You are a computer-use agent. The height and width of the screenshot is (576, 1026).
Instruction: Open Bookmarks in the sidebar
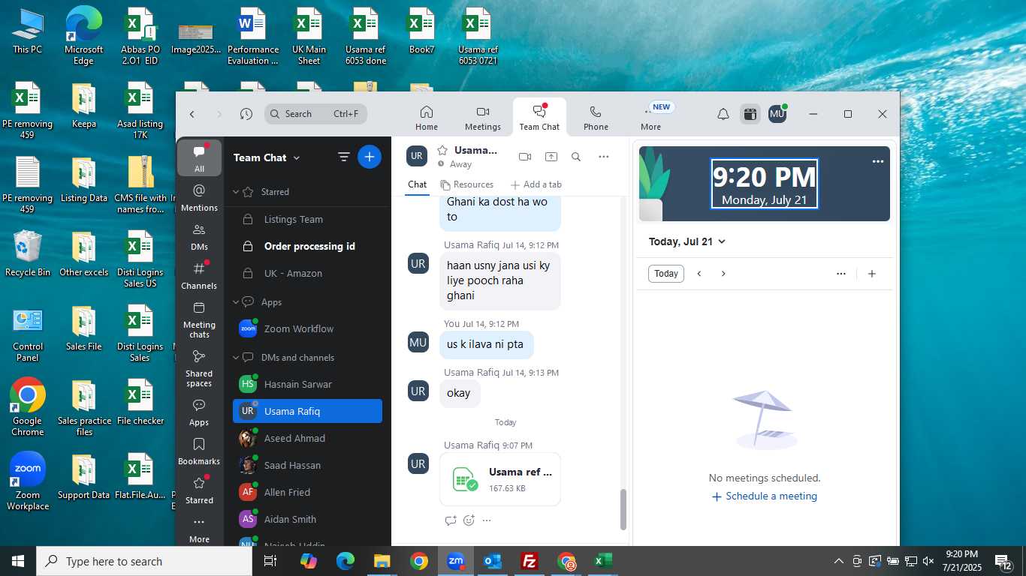coord(199,451)
